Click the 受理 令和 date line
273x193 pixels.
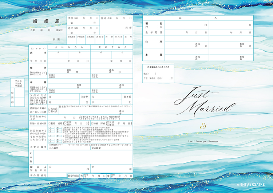[83, 18]
